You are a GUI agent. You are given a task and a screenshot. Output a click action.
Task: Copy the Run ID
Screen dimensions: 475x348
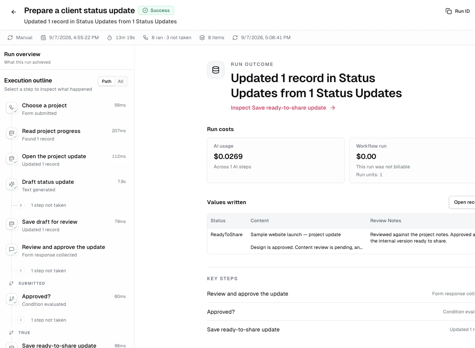coord(458,11)
